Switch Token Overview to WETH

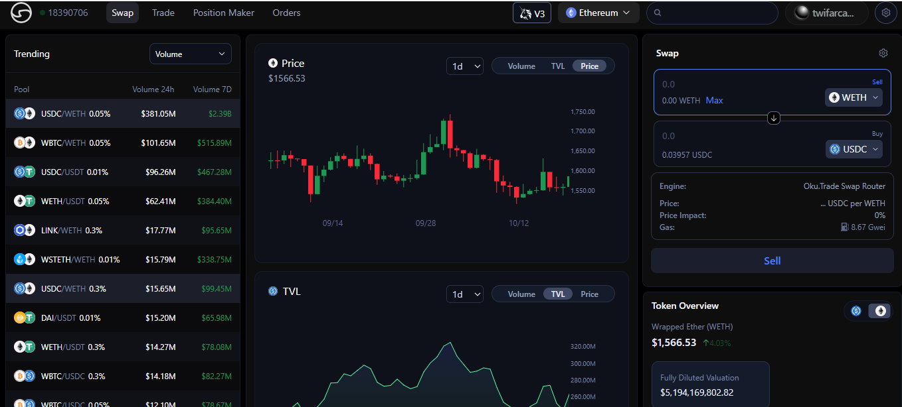[881, 311]
